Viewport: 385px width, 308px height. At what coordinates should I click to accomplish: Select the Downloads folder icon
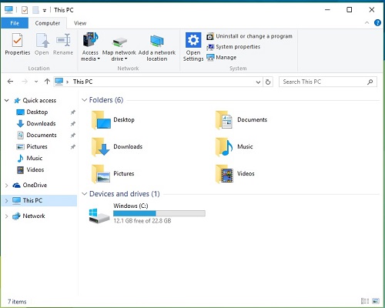[x=101, y=147]
